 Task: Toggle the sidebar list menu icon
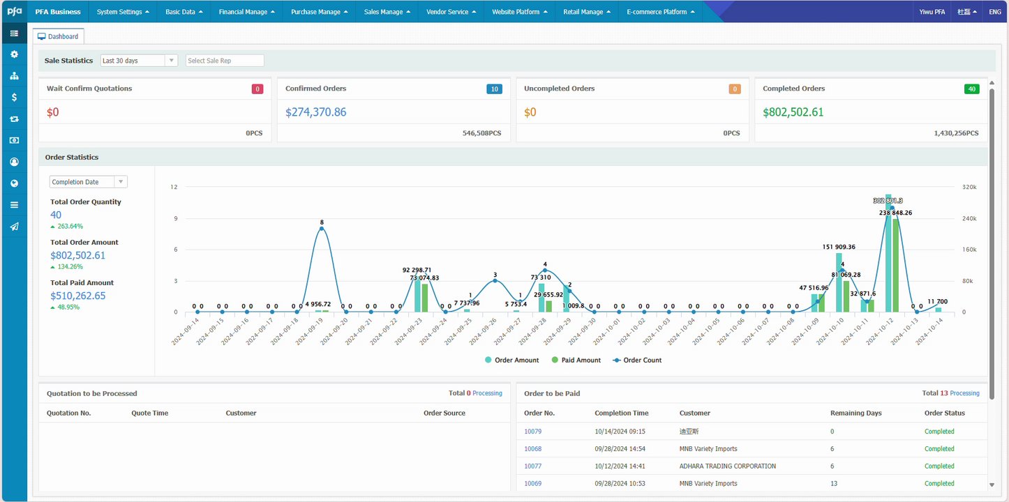point(14,33)
